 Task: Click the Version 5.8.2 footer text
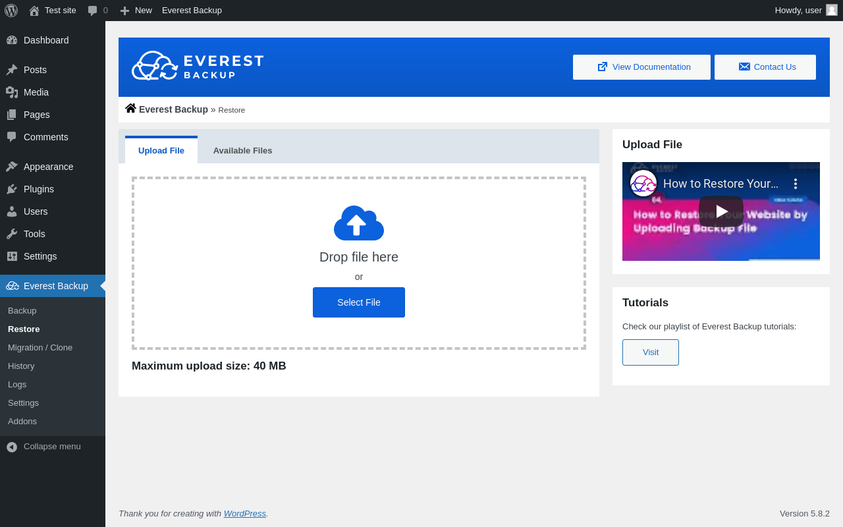[805, 513]
